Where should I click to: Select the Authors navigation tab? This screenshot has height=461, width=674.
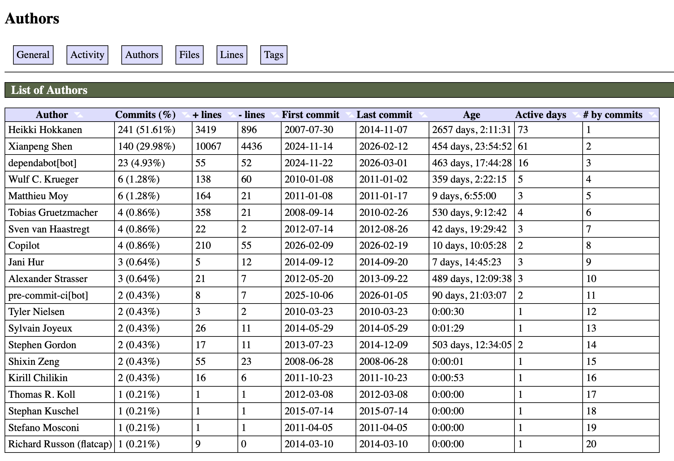pyautogui.click(x=142, y=55)
